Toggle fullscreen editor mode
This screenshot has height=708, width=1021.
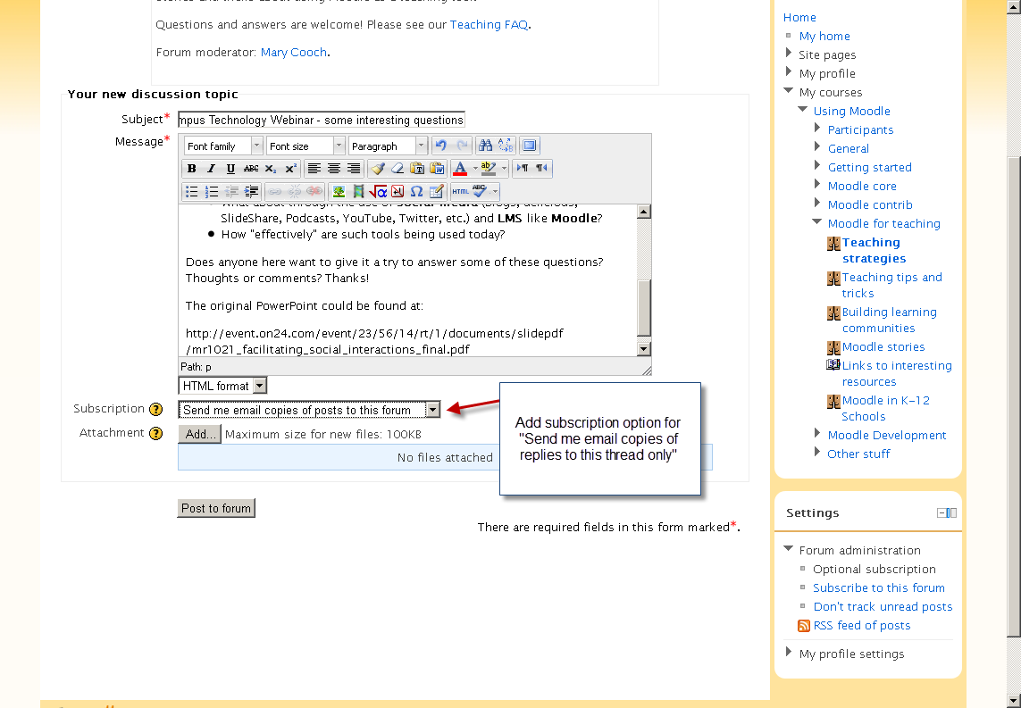click(530, 146)
